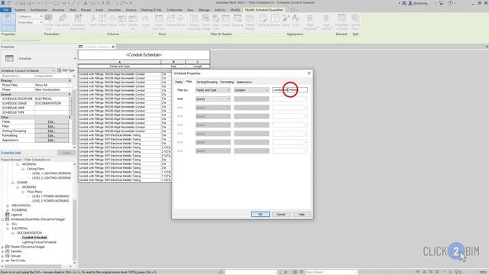This screenshot has width=489, height=275.
Task: Click Help in Schedule Properties dialog
Action: pos(301,214)
